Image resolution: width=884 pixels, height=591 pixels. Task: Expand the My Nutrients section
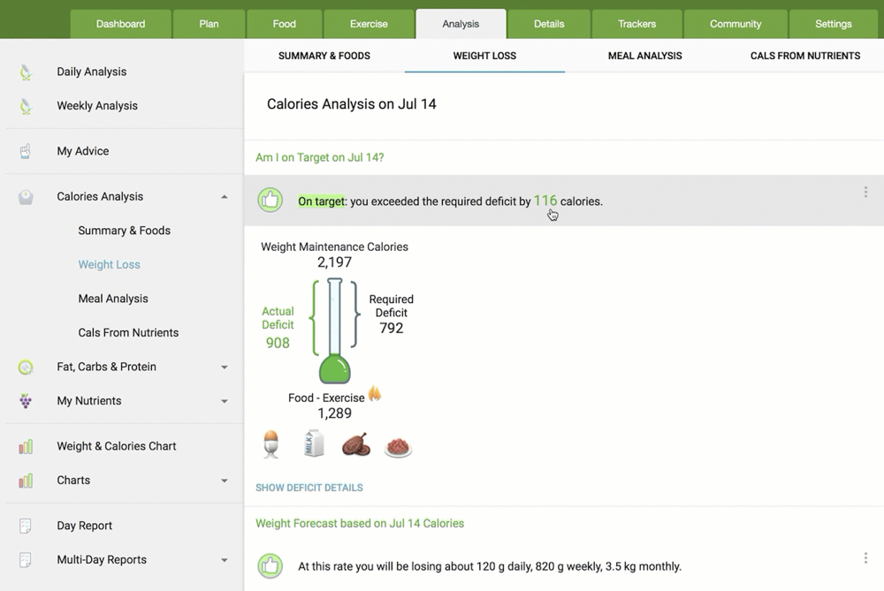[x=225, y=401]
